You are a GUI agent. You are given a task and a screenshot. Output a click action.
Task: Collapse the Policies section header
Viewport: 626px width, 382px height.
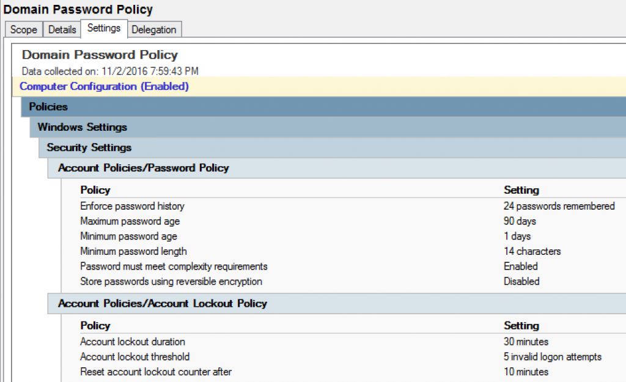click(48, 106)
